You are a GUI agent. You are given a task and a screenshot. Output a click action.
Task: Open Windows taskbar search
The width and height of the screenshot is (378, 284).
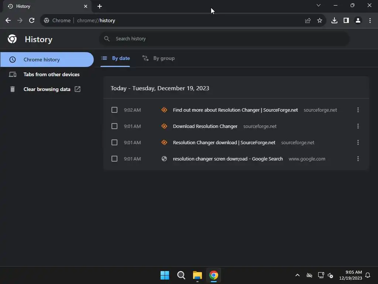point(181,275)
